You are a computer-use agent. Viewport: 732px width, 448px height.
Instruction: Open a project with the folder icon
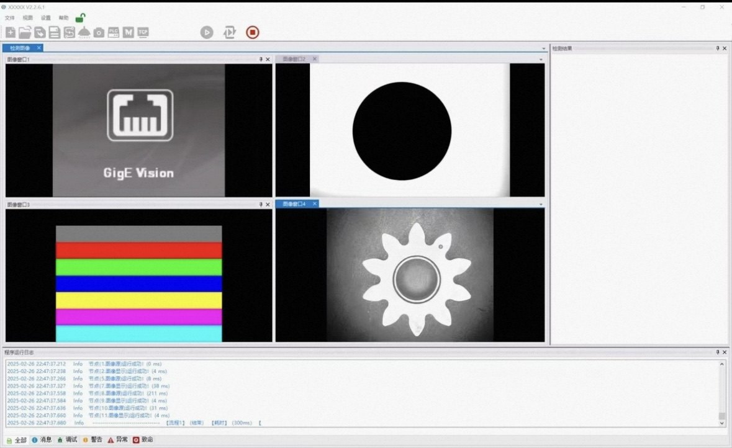pyautogui.click(x=25, y=32)
